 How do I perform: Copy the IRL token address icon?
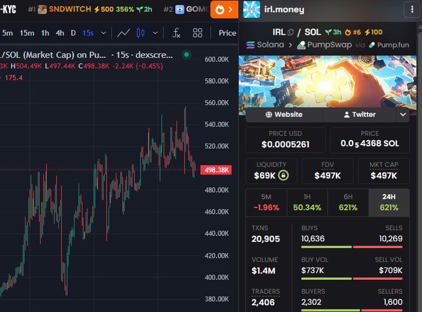point(290,32)
